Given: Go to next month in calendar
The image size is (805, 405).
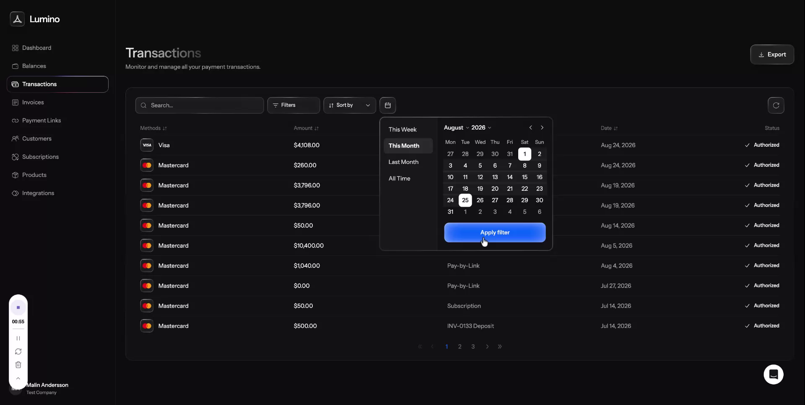Looking at the screenshot, I should click(x=542, y=127).
